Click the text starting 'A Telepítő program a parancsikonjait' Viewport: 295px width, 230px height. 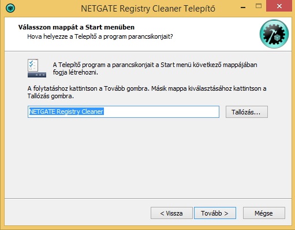point(155,69)
